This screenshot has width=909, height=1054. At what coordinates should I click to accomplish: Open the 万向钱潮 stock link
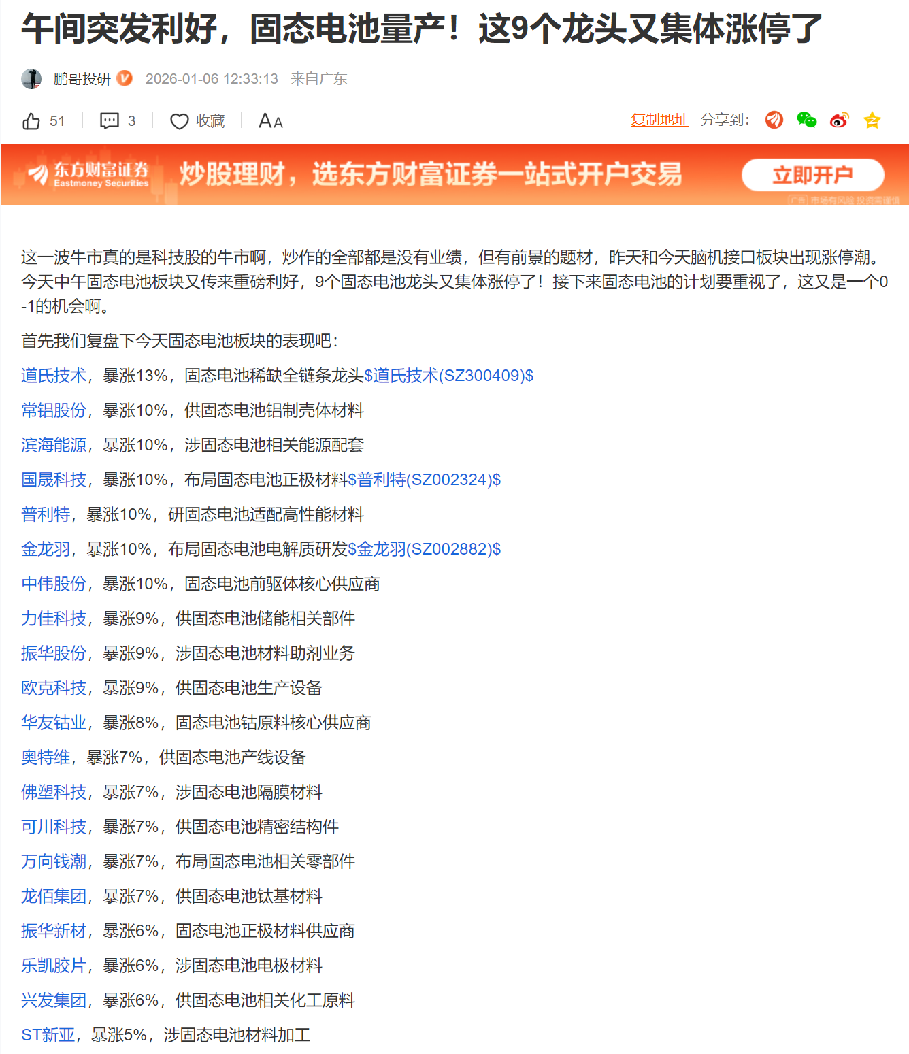54,861
